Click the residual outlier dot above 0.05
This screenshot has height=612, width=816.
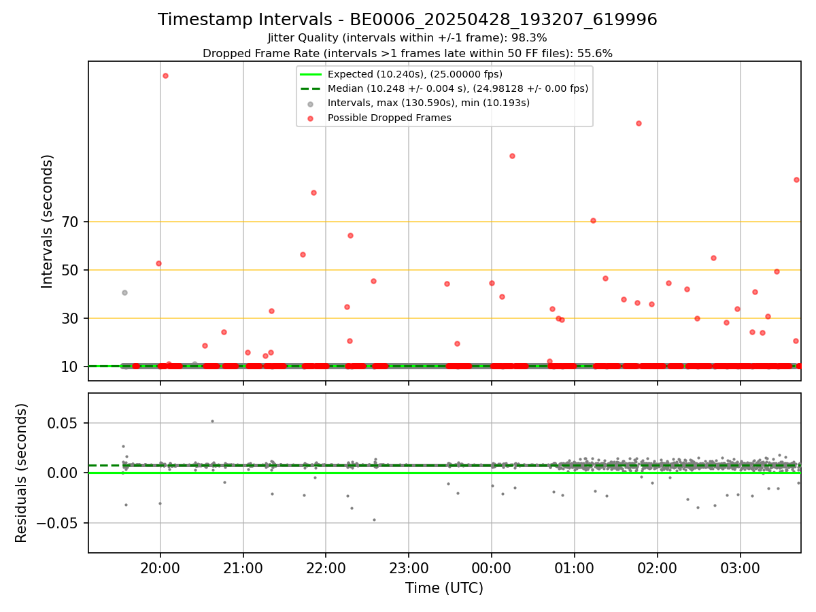click(x=212, y=421)
